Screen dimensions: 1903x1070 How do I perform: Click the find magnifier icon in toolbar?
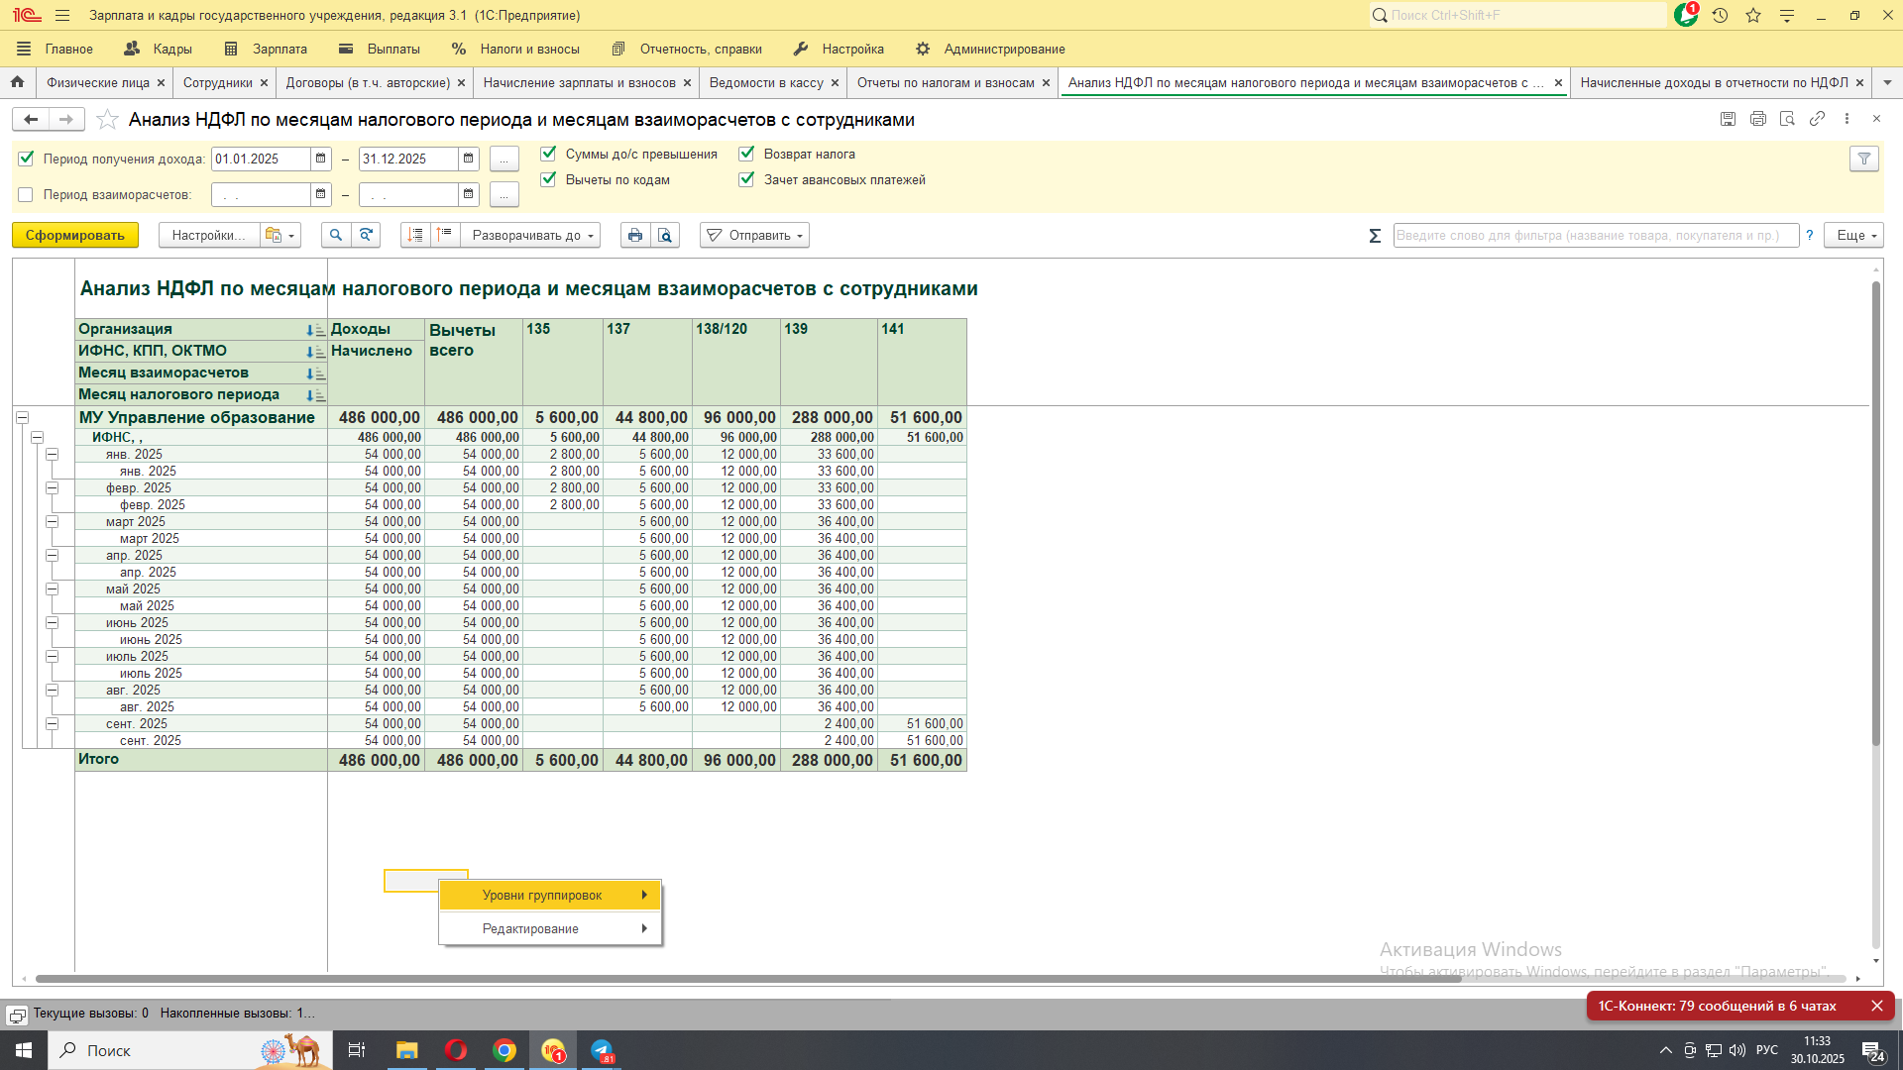tap(336, 236)
